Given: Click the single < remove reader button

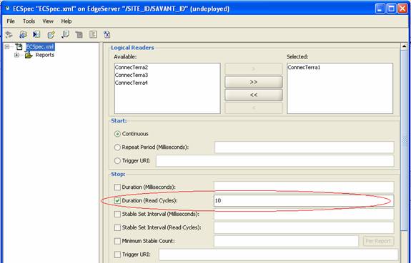Looking at the screenshot, I should point(254,108).
